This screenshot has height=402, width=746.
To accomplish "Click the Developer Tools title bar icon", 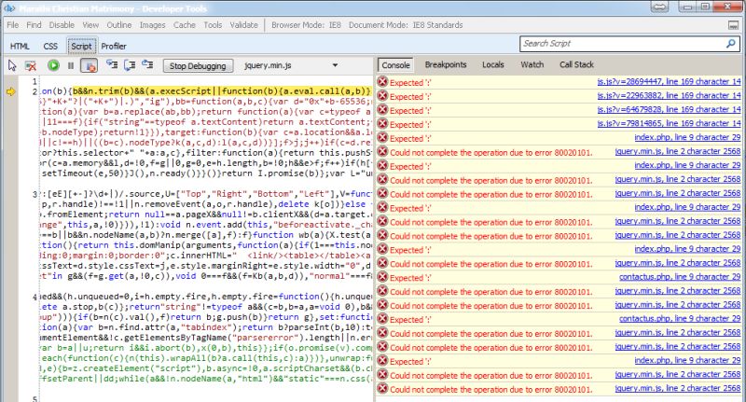I will (x=8, y=8).
